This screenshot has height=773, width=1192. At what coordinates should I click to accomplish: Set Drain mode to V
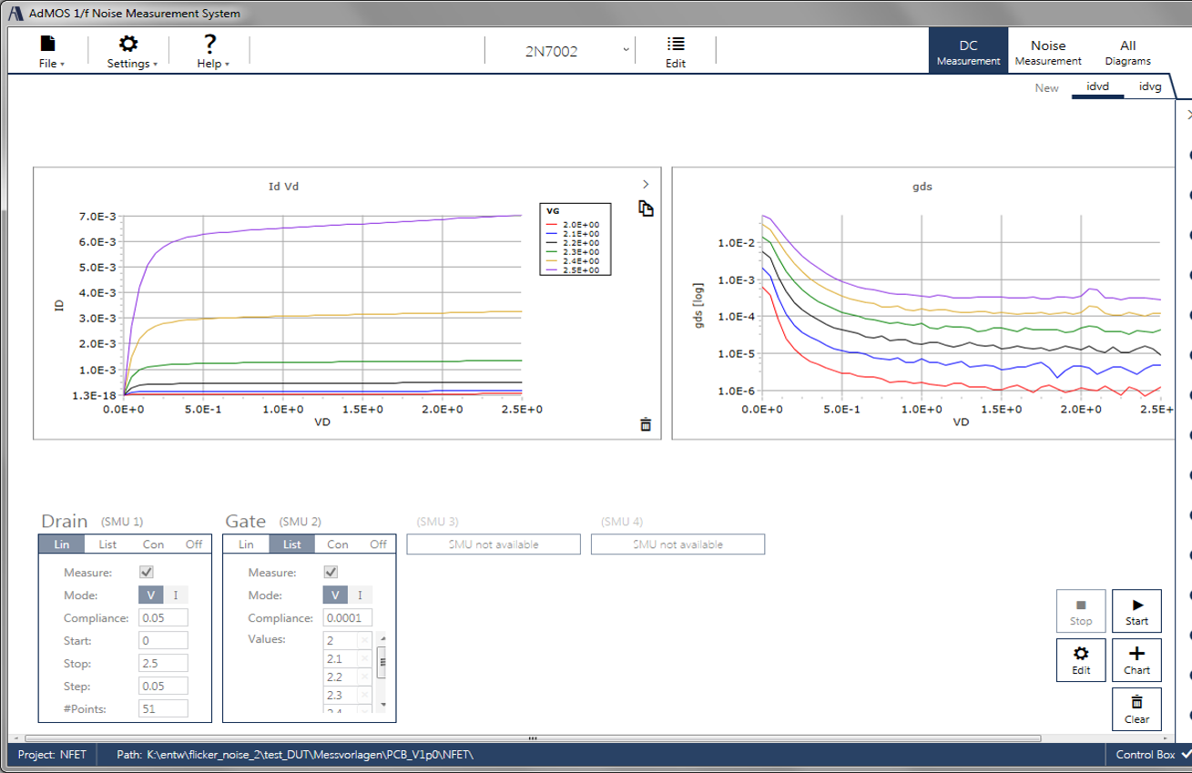[151, 595]
